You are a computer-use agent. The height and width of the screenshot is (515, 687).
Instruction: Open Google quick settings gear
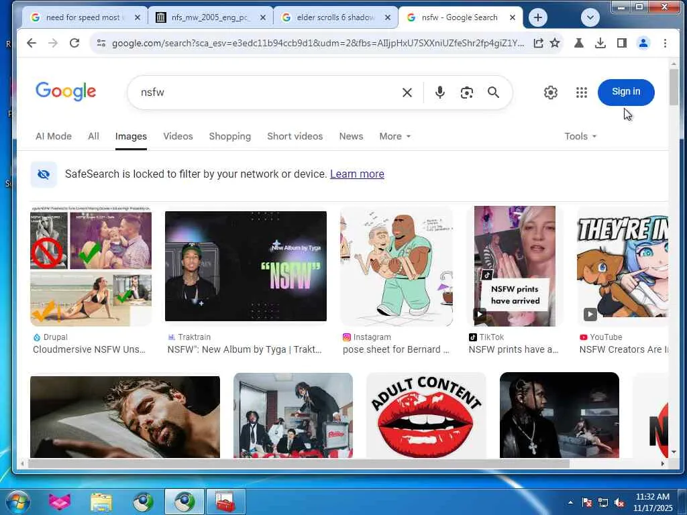551,93
